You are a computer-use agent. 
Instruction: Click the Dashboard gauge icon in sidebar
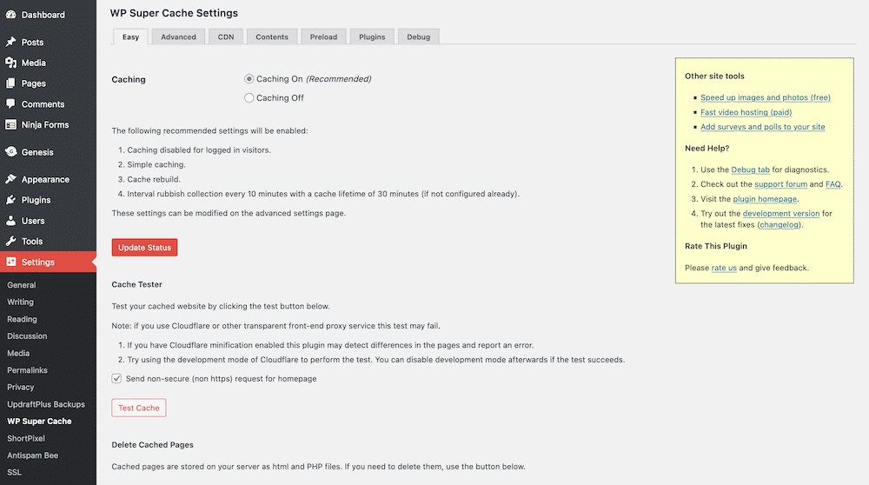coord(10,15)
